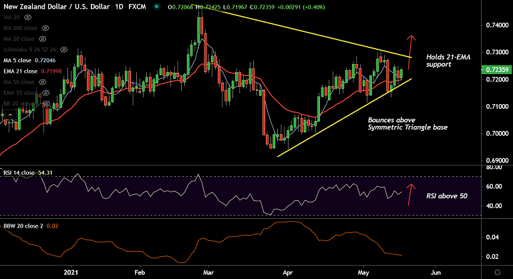The image size is (513, 279).
Task: Open chart settings gear icon
Action: pyautogui.click(x=497, y=272)
